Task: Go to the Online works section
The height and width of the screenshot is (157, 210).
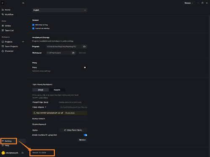Action: (8, 26)
